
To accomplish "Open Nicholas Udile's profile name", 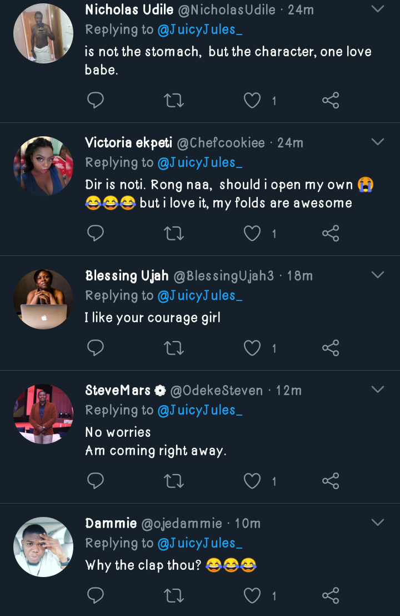I will click(129, 9).
